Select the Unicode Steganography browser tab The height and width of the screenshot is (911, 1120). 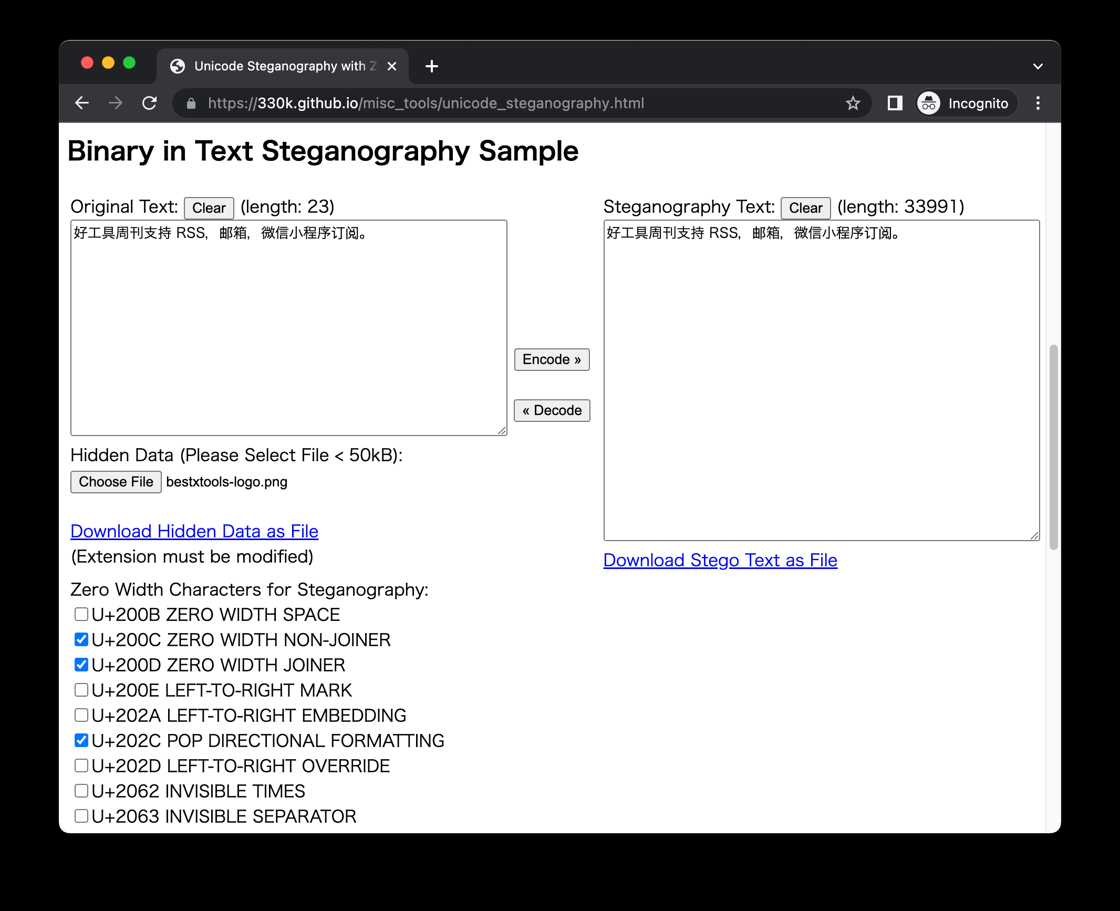point(283,66)
